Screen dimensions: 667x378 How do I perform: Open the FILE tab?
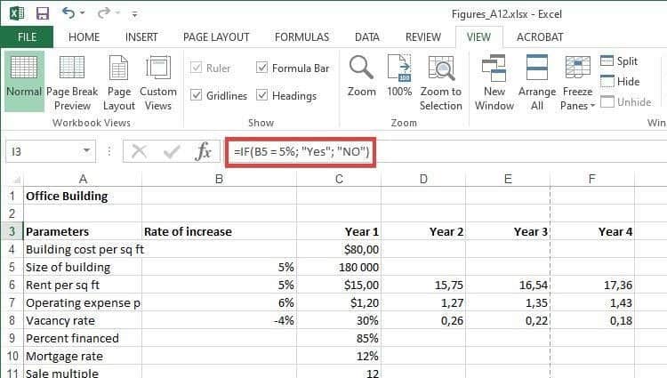(x=27, y=37)
